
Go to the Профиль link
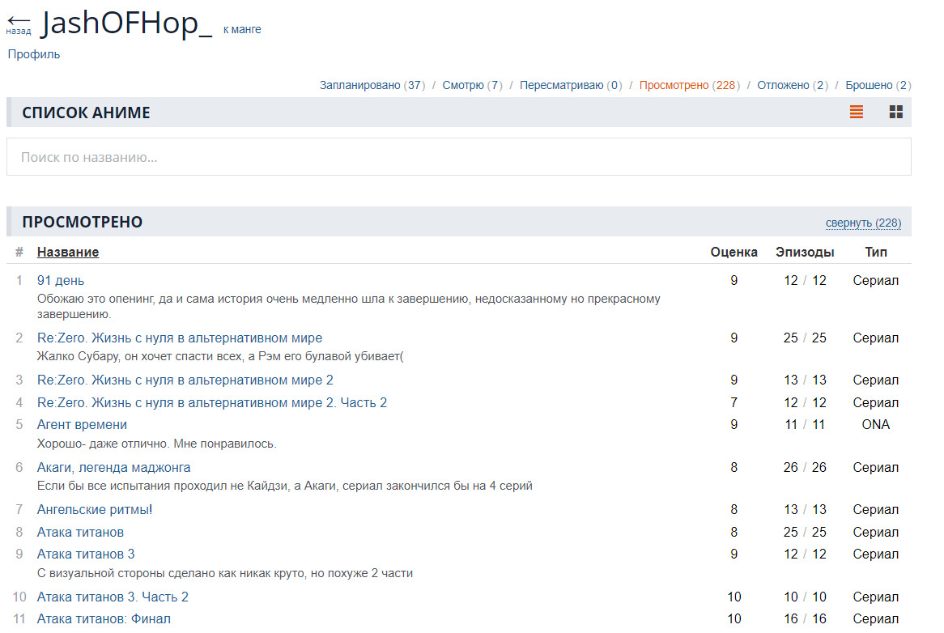coord(34,54)
